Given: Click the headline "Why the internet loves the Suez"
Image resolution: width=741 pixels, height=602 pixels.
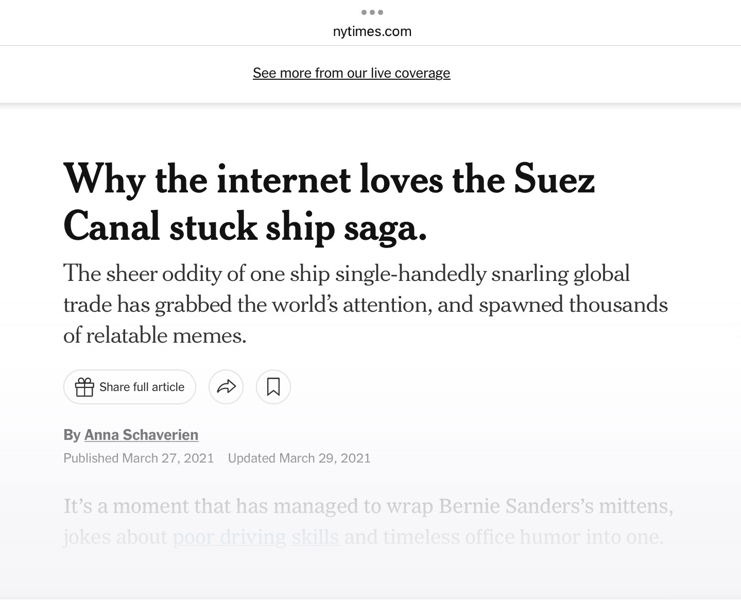Looking at the screenshot, I should pyautogui.click(x=329, y=179).
